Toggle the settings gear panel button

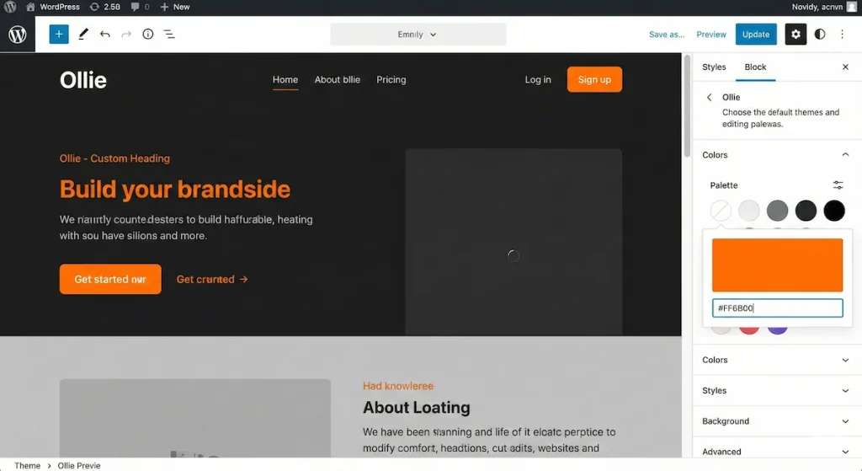[x=795, y=35]
